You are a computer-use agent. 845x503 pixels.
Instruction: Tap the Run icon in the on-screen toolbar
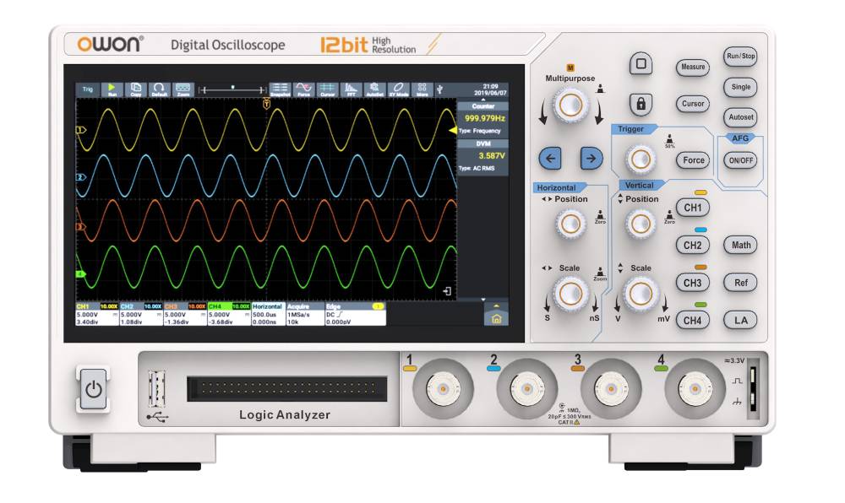point(112,89)
